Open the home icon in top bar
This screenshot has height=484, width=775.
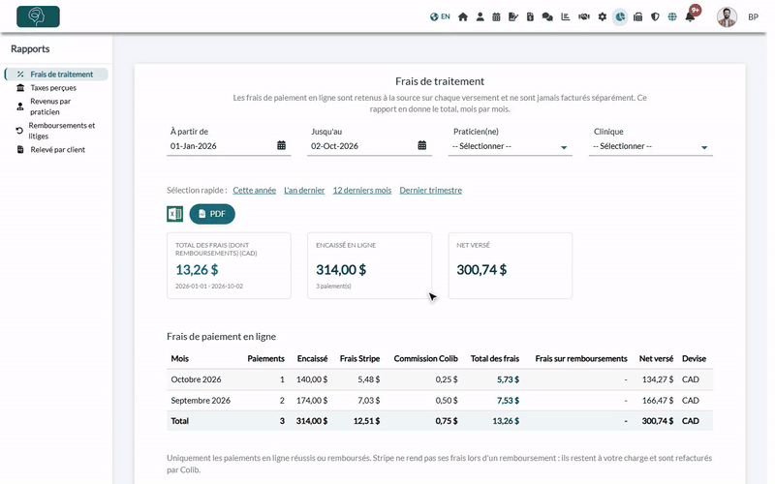(463, 16)
